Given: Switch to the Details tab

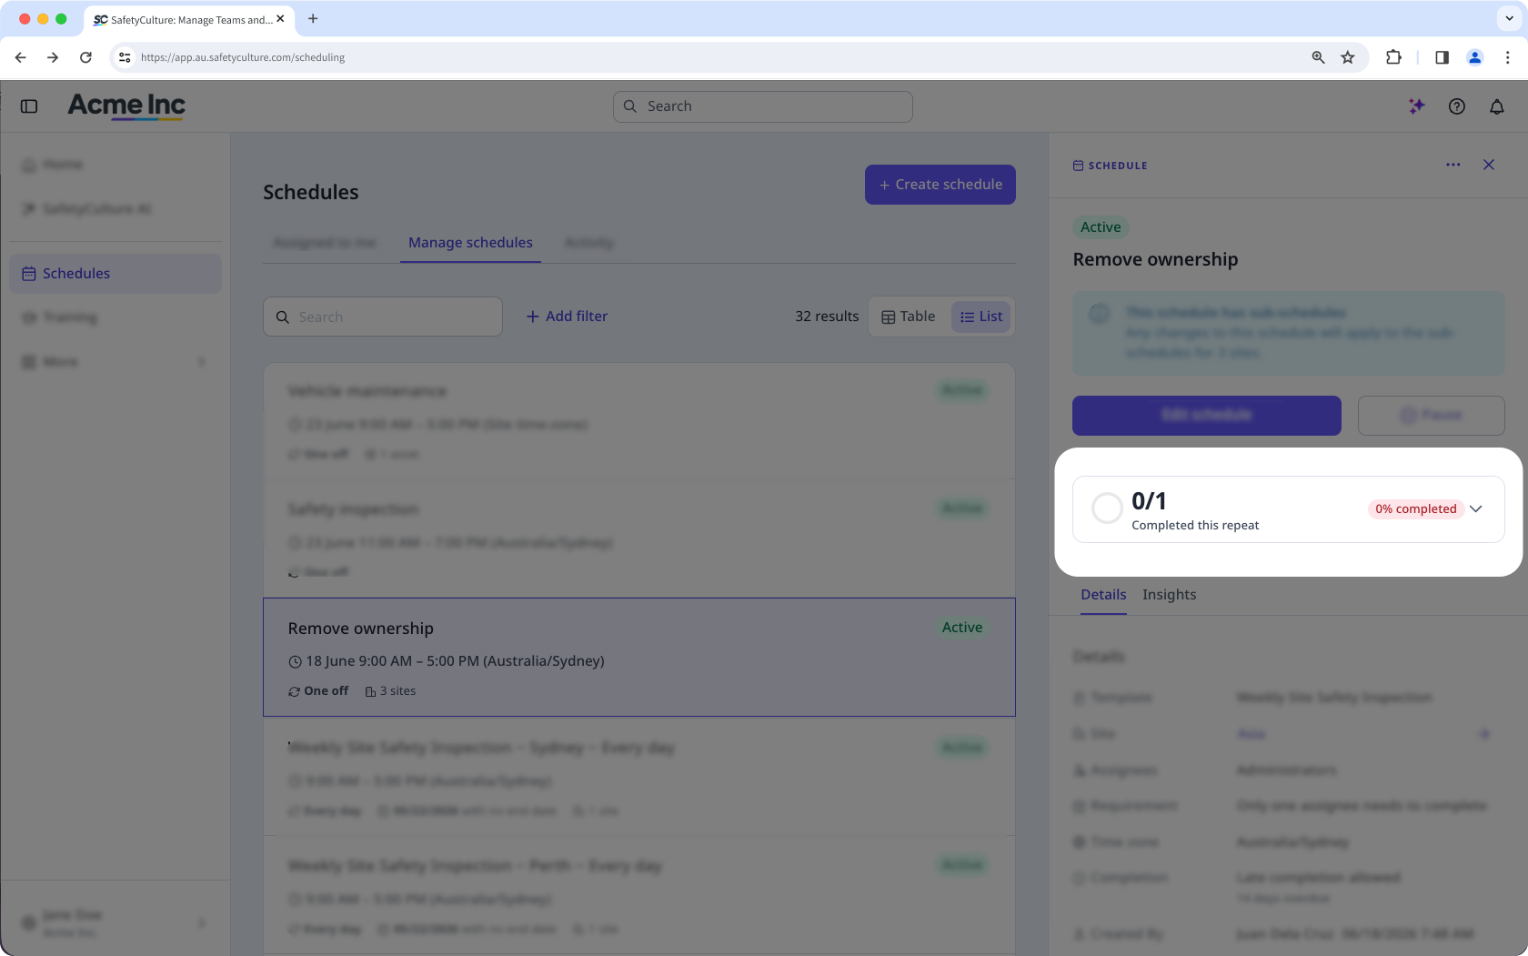Looking at the screenshot, I should coord(1103,594).
